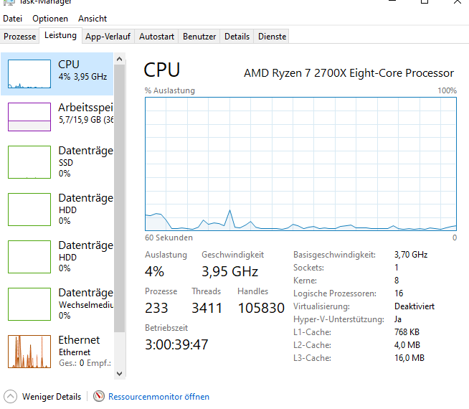The width and height of the screenshot is (469, 409).
Task: Go to the Autostart tab
Action: pos(156,37)
